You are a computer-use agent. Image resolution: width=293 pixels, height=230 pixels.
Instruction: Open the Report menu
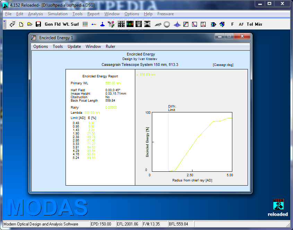click(x=93, y=14)
